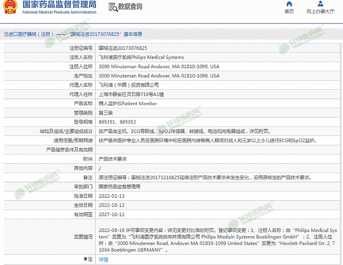Click the bullet icon beside 注 label

coord(85,259)
